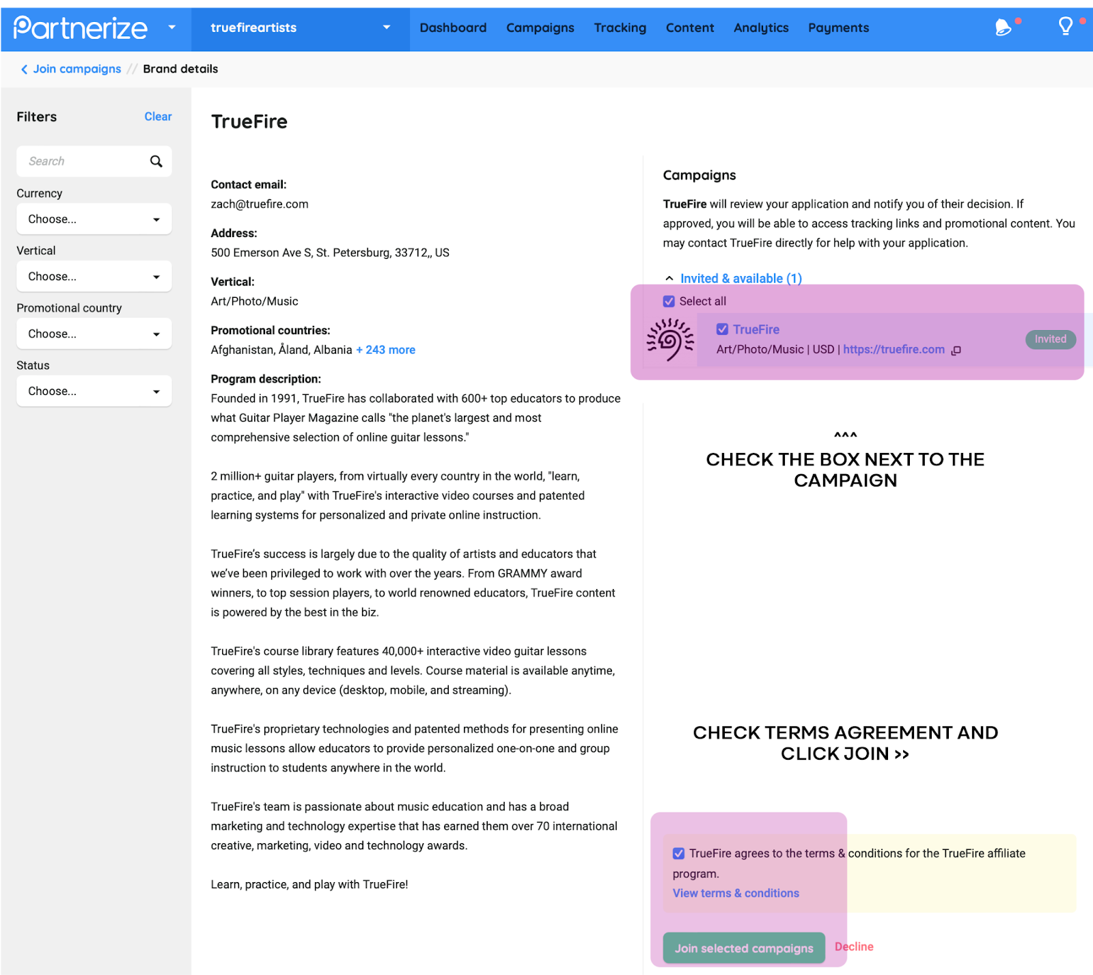This screenshot has width=1093, height=975.
Task: Open the truefireartists account dropdown
Action: (301, 28)
